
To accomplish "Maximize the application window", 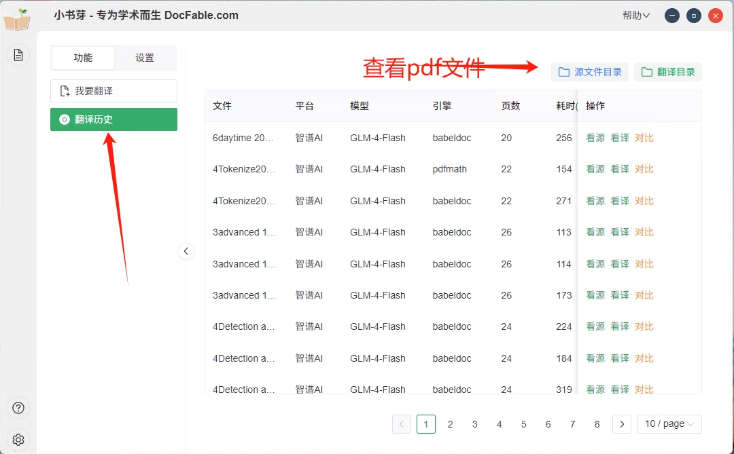I will coord(693,16).
